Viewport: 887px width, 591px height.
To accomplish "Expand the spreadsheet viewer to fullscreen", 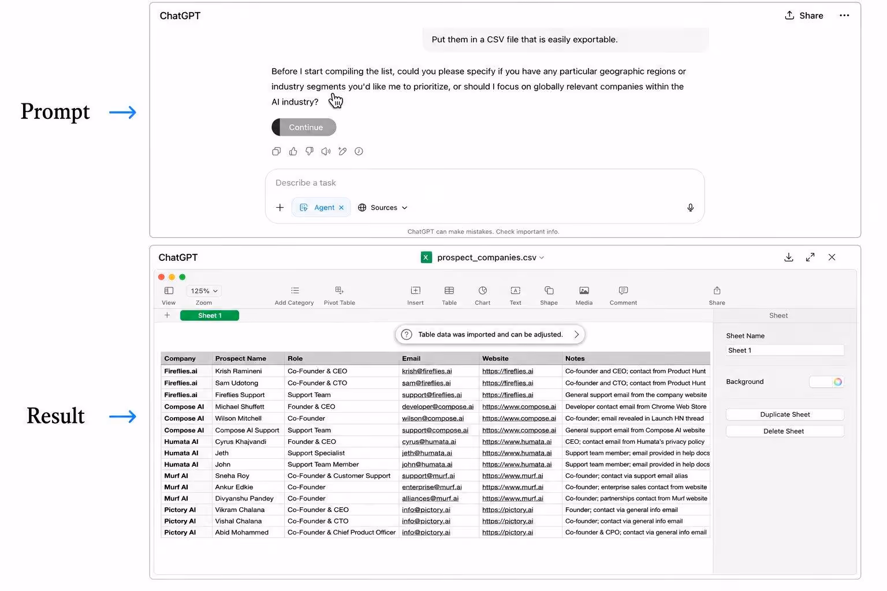I will pos(810,257).
